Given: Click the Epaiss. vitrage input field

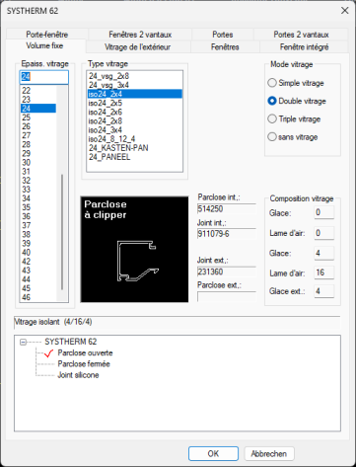Looking at the screenshot, I should tap(44, 77).
